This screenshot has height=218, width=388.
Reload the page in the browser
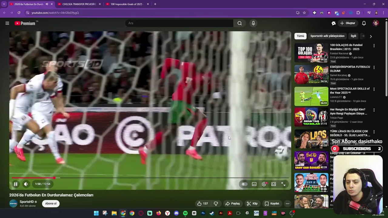[19, 13]
